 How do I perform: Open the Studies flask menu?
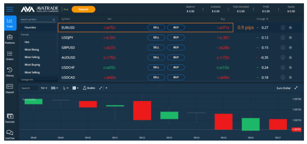[x=89, y=88]
